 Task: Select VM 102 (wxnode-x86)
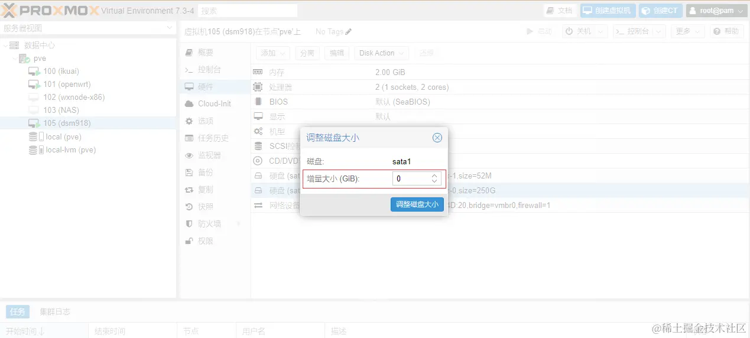pos(74,97)
